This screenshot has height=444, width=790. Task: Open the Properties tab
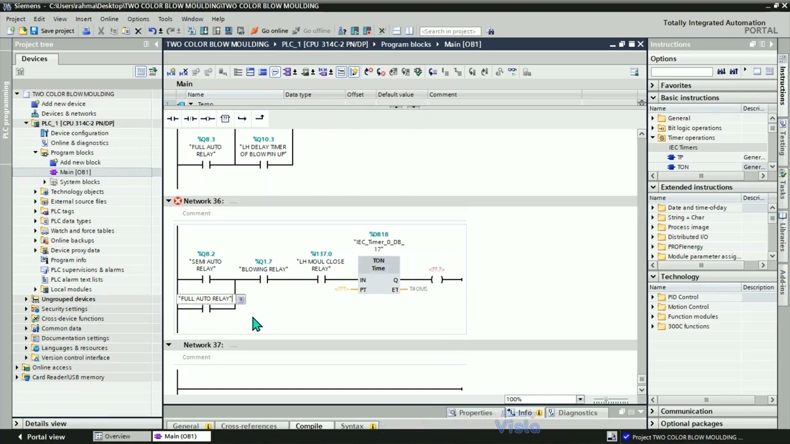470,413
